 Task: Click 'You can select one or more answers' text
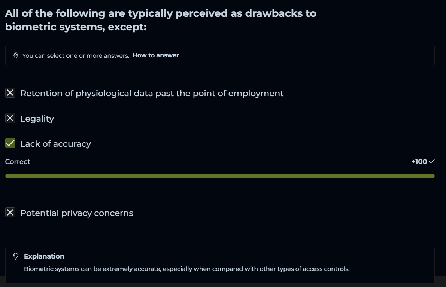[x=76, y=55]
